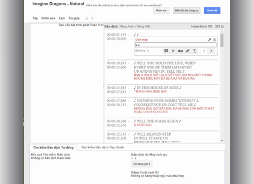The height and width of the screenshot is (184, 253).
Task: Click the subtitle list scrollbar thumb
Action: [x=222, y=40]
